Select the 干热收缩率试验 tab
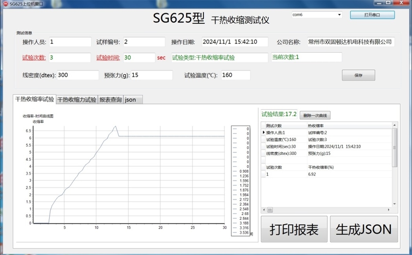The height and width of the screenshot is (255, 412). click(x=35, y=99)
